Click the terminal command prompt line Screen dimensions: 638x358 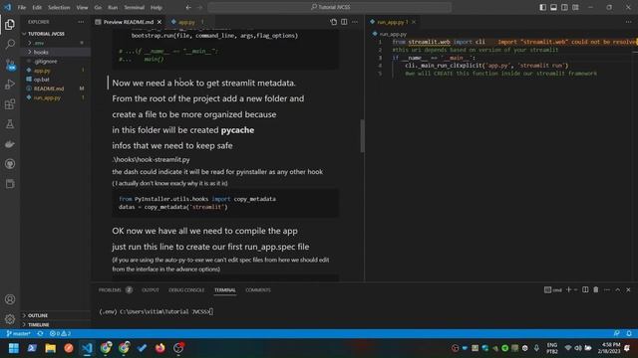click(157, 311)
